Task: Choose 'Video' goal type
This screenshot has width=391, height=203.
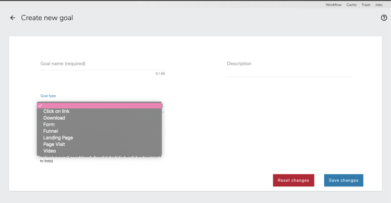Action: (x=99, y=151)
